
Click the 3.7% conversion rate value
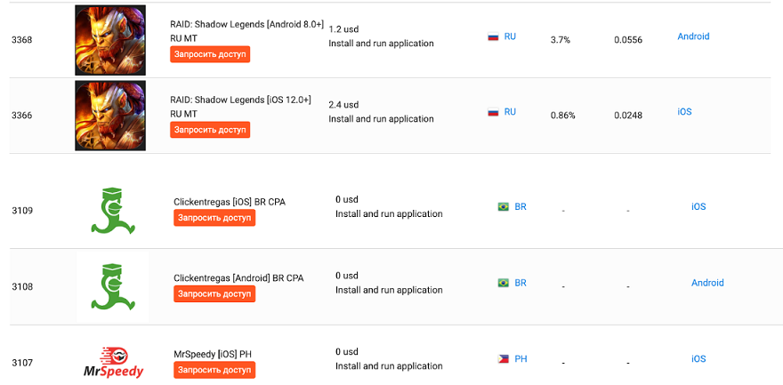click(561, 40)
